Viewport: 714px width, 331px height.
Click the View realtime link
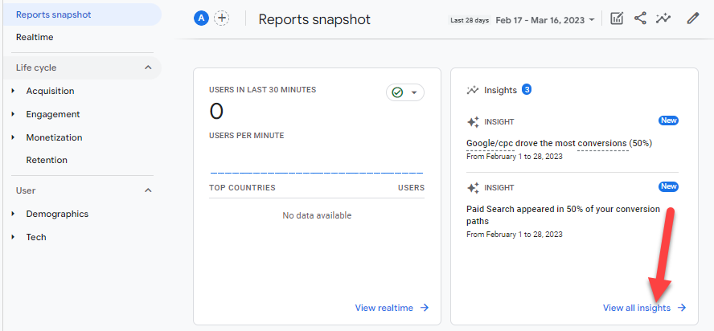coord(392,308)
